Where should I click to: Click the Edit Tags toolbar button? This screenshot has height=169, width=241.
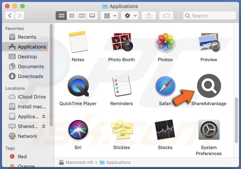[166, 16]
